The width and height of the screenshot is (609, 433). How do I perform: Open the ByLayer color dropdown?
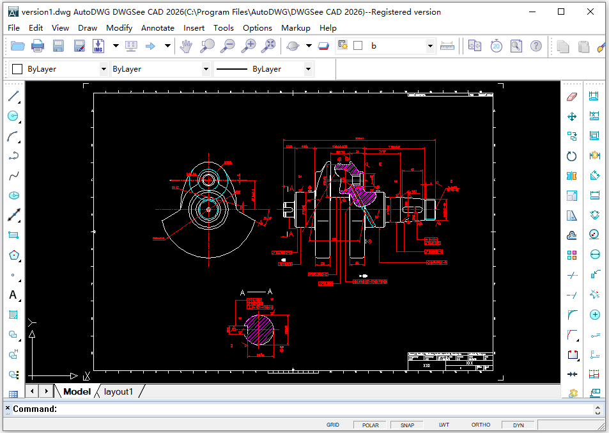(102, 68)
